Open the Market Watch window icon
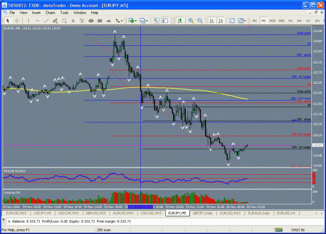 click(156, 20)
